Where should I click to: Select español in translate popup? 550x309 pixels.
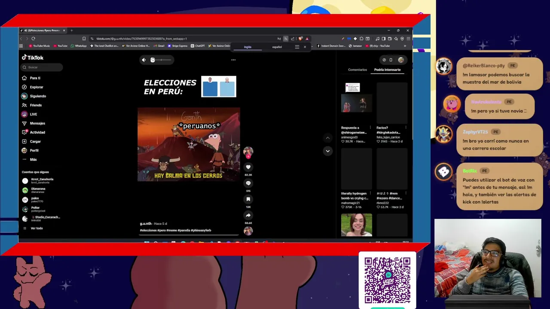pos(277,47)
